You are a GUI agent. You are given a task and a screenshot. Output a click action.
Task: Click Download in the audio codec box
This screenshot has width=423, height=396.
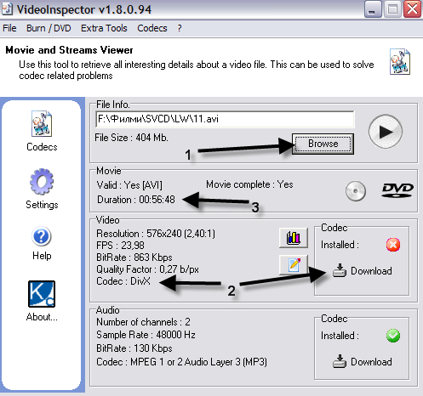pyautogui.click(x=363, y=362)
